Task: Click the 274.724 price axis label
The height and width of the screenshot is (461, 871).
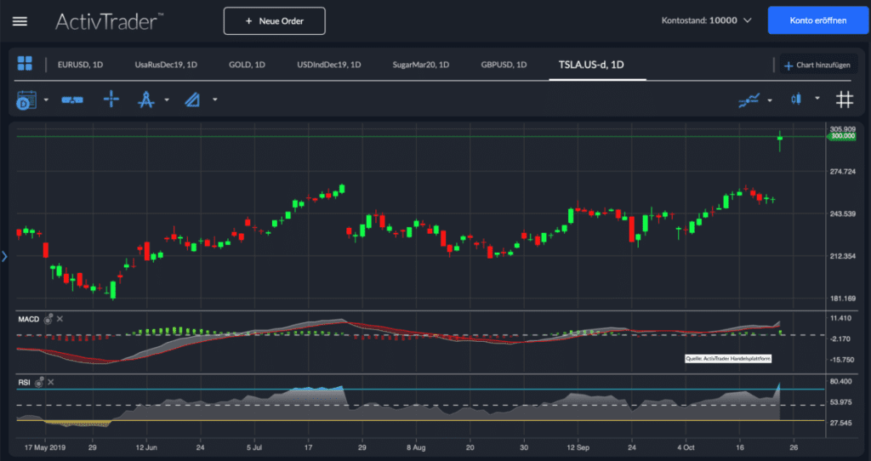Action: coord(842,172)
